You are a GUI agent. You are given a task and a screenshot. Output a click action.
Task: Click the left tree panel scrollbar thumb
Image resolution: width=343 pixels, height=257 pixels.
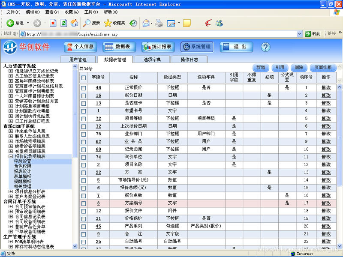click(x=75, y=113)
